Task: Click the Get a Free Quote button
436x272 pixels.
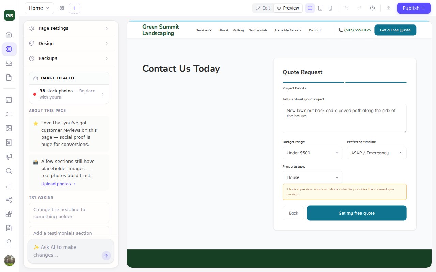Action: tap(395, 30)
